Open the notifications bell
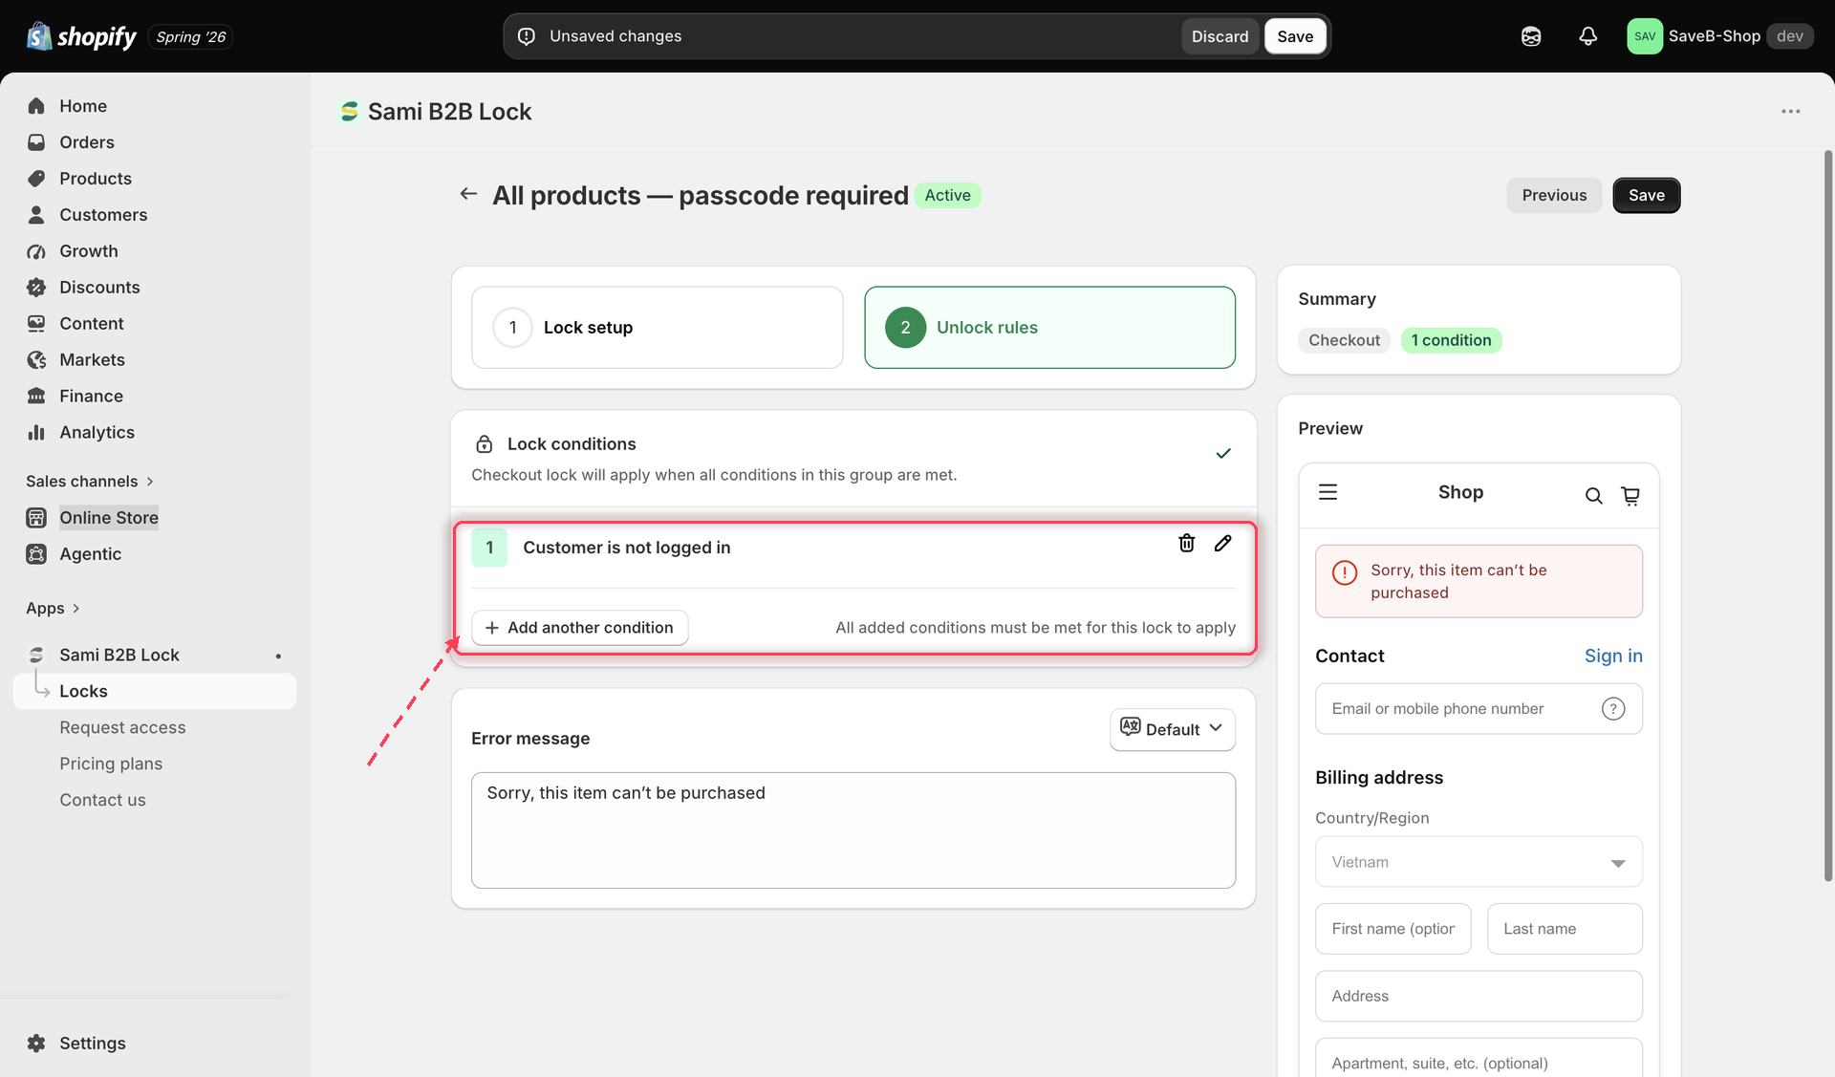The height and width of the screenshot is (1077, 1835). (x=1587, y=36)
